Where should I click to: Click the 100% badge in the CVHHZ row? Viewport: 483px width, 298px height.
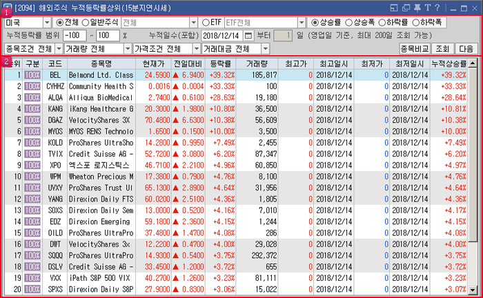click(32, 86)
